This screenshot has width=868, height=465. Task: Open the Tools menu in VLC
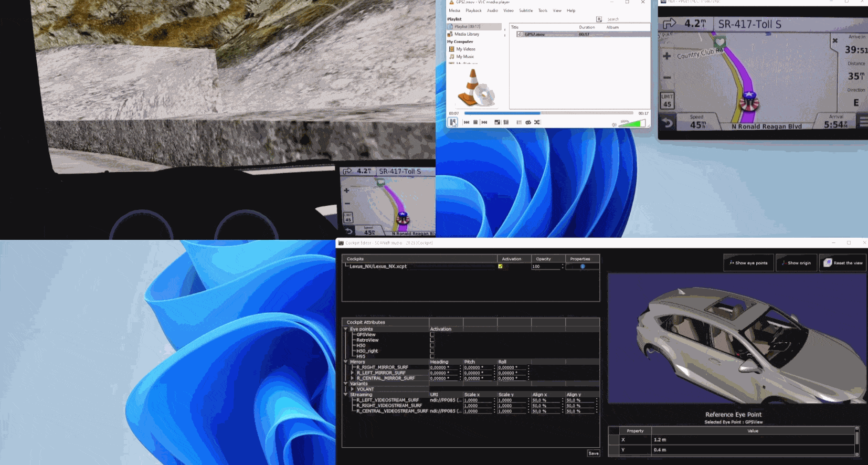(x=543, y=10)
